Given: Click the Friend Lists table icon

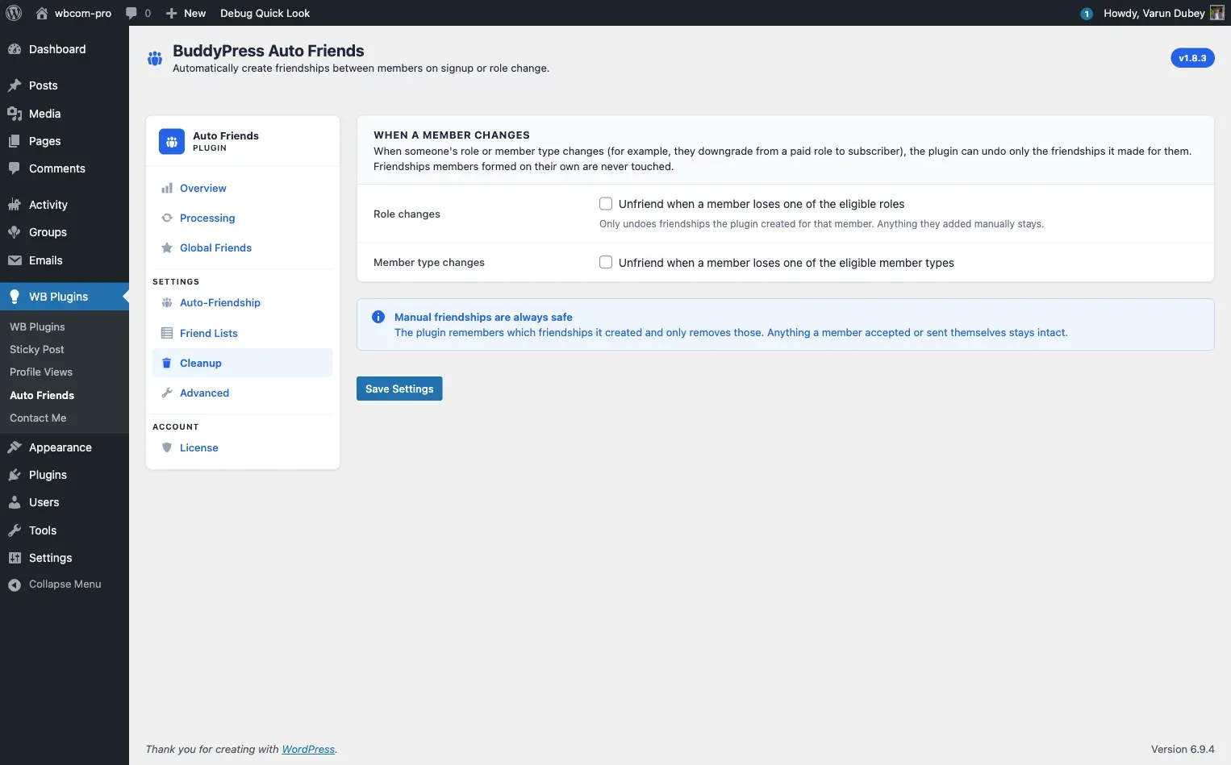Looking at the screenshot, I should tap(167, 333).
